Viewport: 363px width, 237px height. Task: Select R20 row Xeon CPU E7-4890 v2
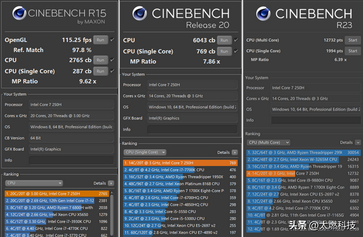[x=180, y=232]
